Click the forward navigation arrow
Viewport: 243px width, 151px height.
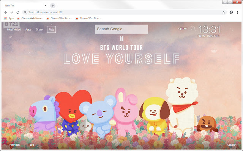point(12,12)
